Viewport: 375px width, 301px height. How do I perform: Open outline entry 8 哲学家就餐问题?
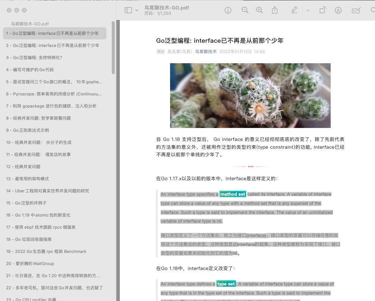(55, 118)
